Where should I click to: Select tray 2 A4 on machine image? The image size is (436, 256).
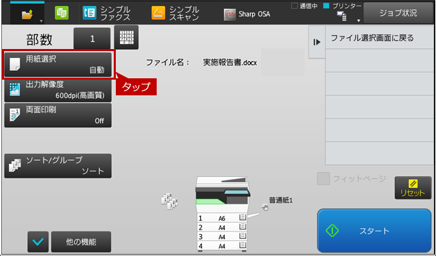pyautogui.click(x=222, y=227)
